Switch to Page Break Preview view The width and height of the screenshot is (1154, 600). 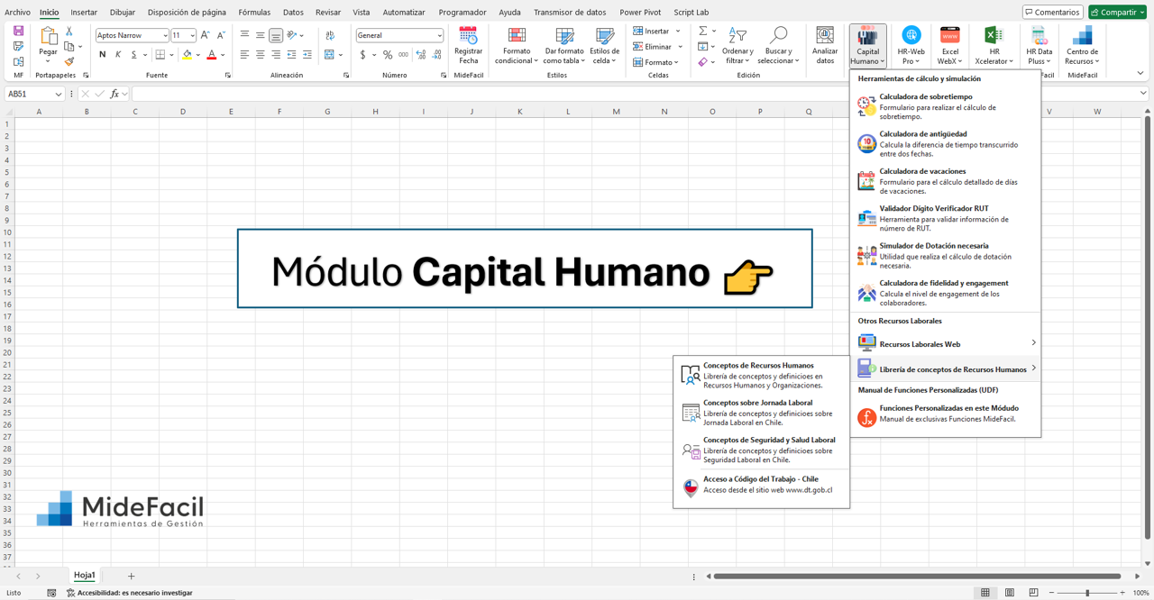click(1033, 593)
